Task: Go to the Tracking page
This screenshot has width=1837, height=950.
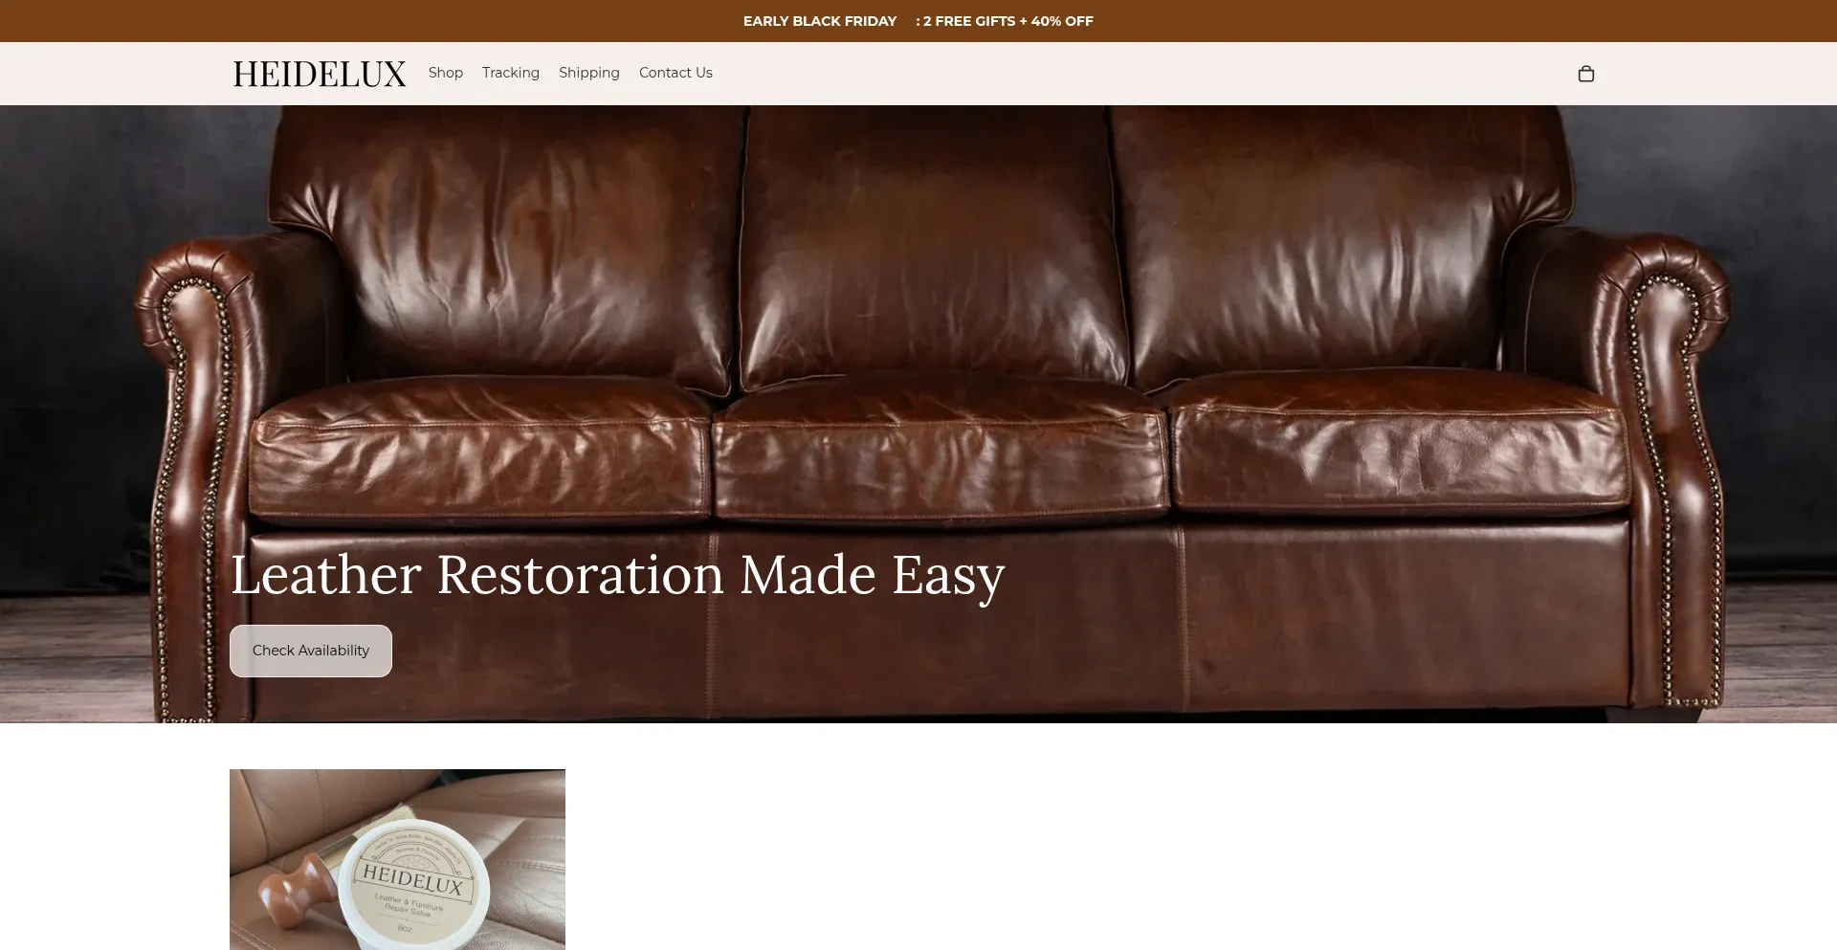Action: point(511,73)
